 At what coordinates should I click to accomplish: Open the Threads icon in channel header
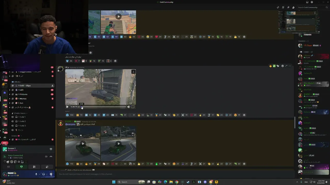[278, 7]
